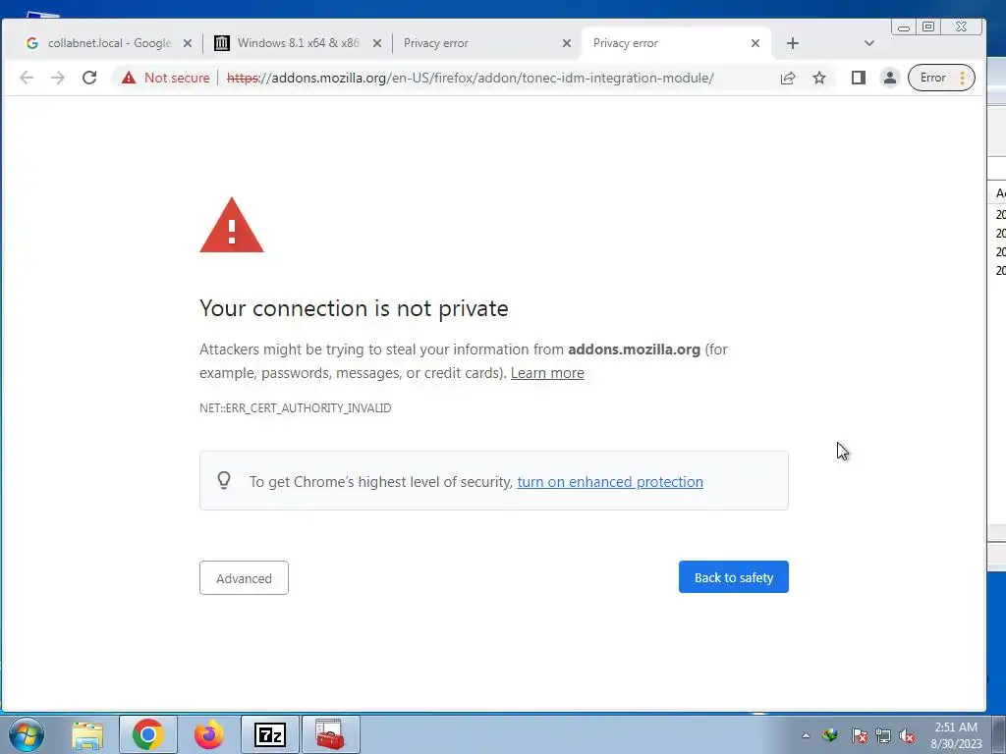Close the active Privacy error tab
Viewport: 1006px width, 754px height.
click(x=755, y=43)
